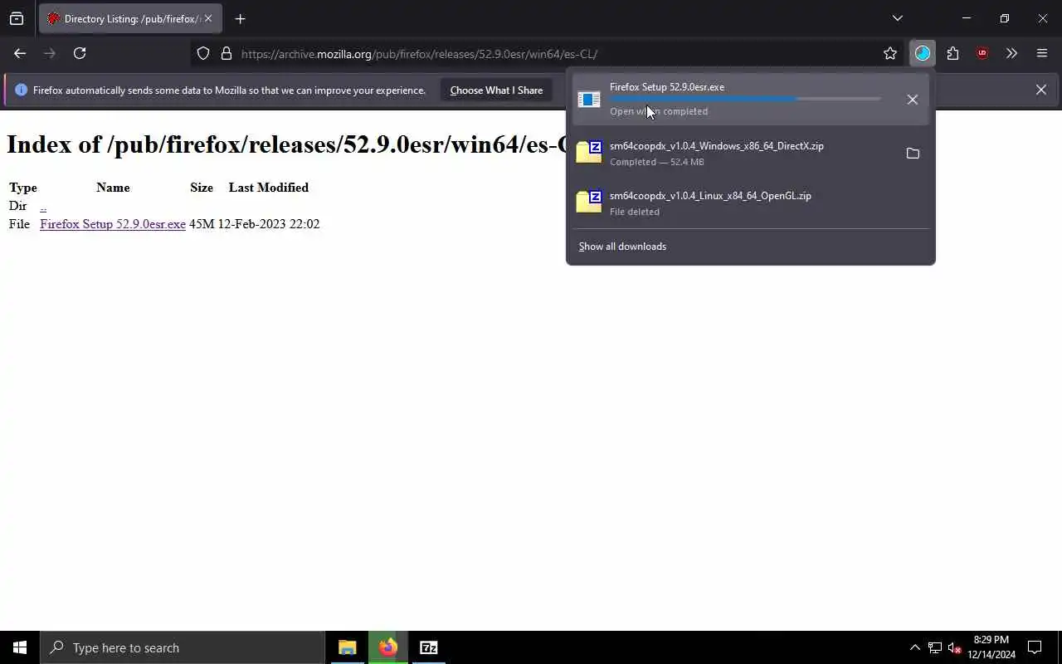
Task: Click Choose What I Share button
Action: click(496, 90)
